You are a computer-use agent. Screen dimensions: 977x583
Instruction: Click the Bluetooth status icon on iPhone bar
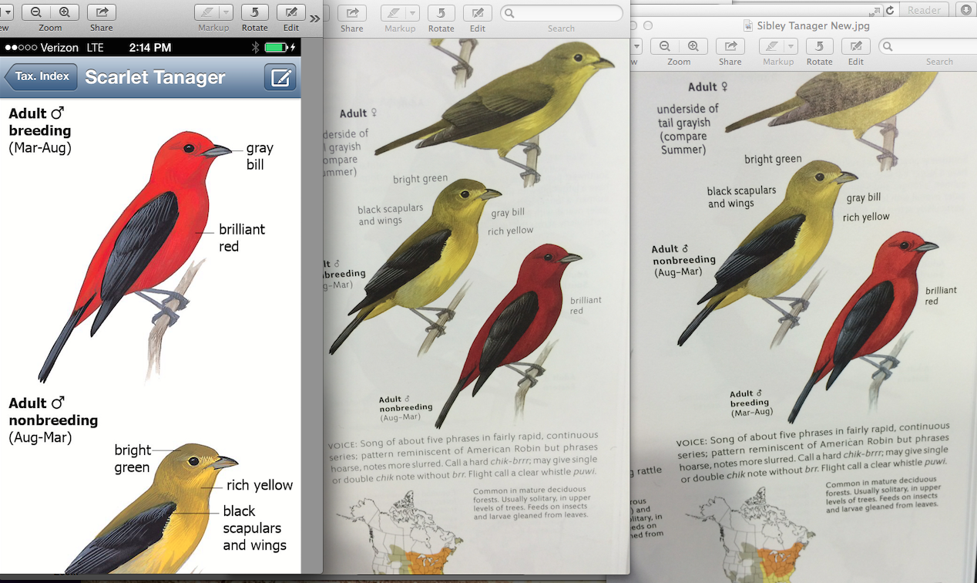256,48
